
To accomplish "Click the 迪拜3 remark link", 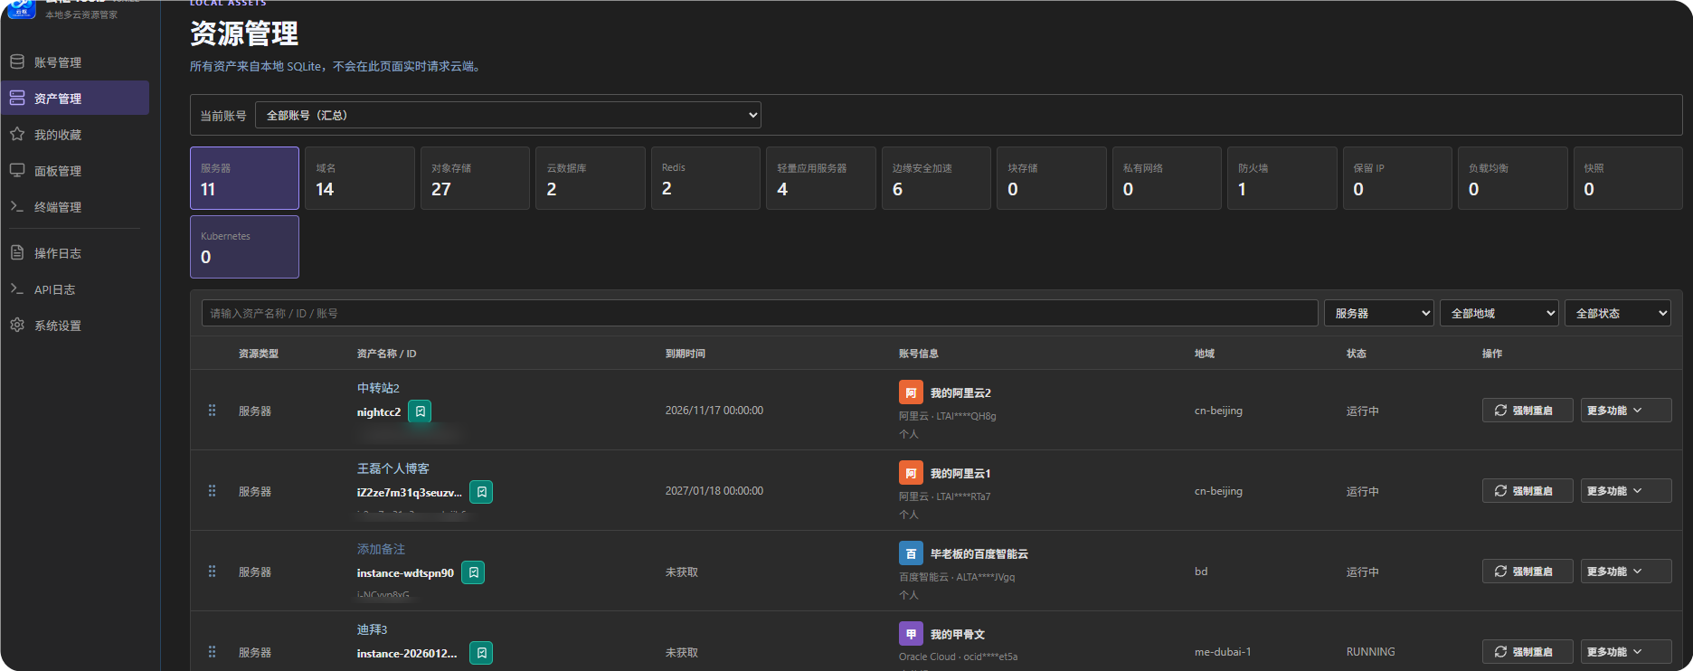I will (x=372, y=629).
